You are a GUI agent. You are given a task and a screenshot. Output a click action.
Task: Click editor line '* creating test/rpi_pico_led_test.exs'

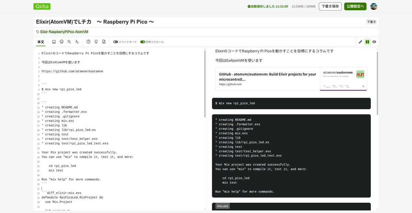pos(75,143)
